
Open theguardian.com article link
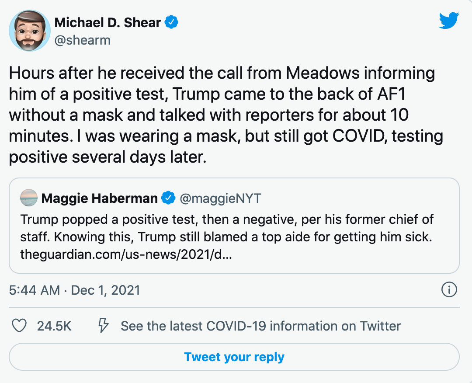[126, 254]
